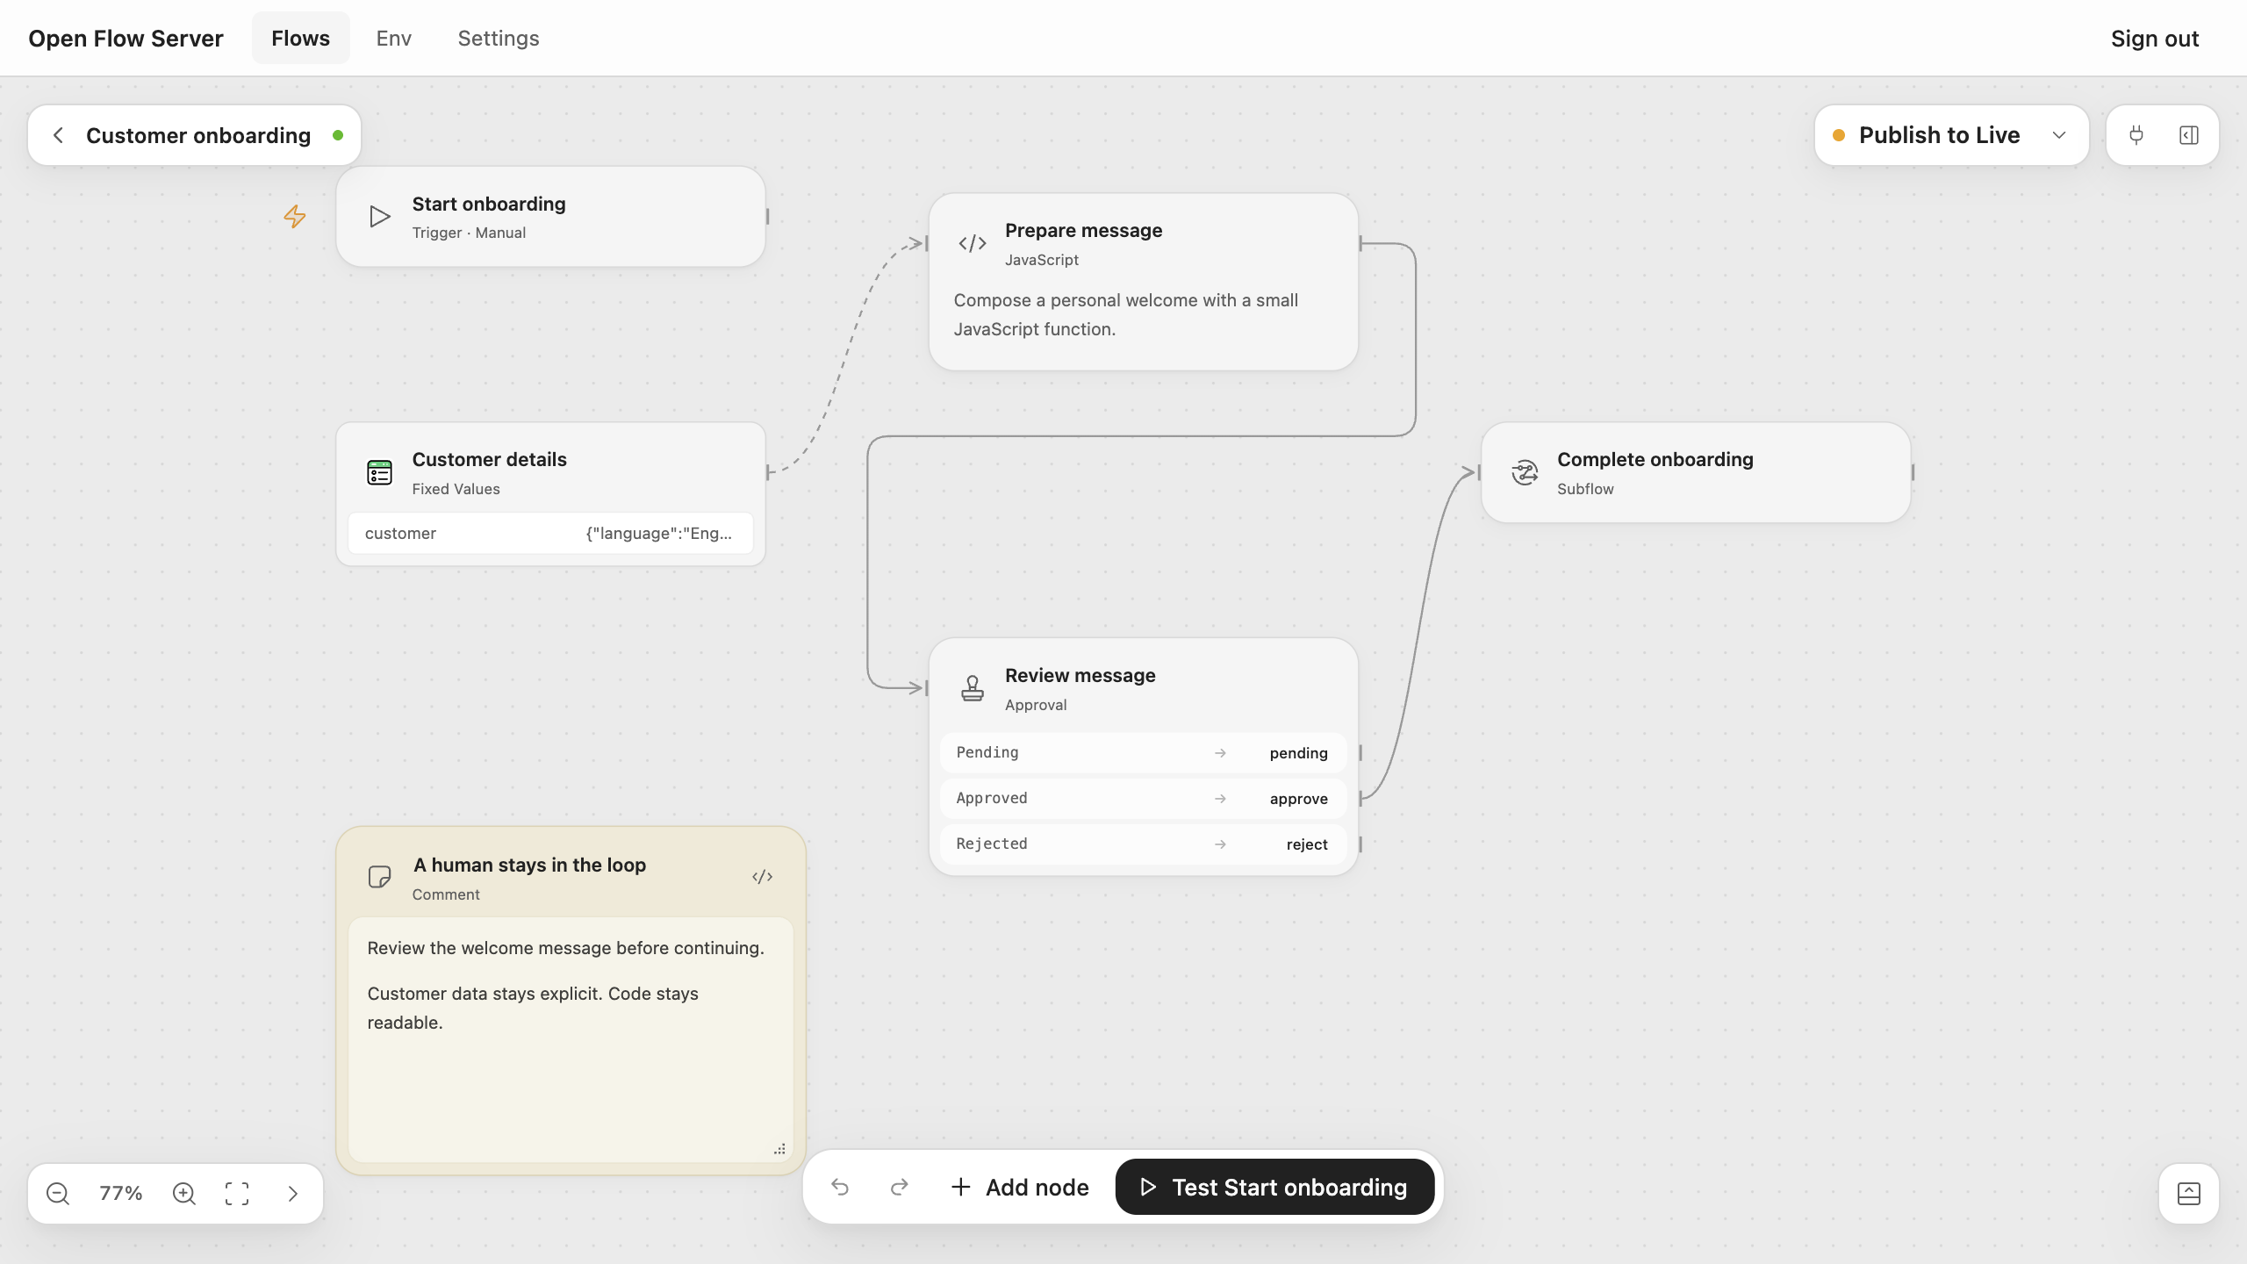Expand the zoom controls chevron
The width and height of the screenshot is (2247, 1264).
(x=293, y=1194)
